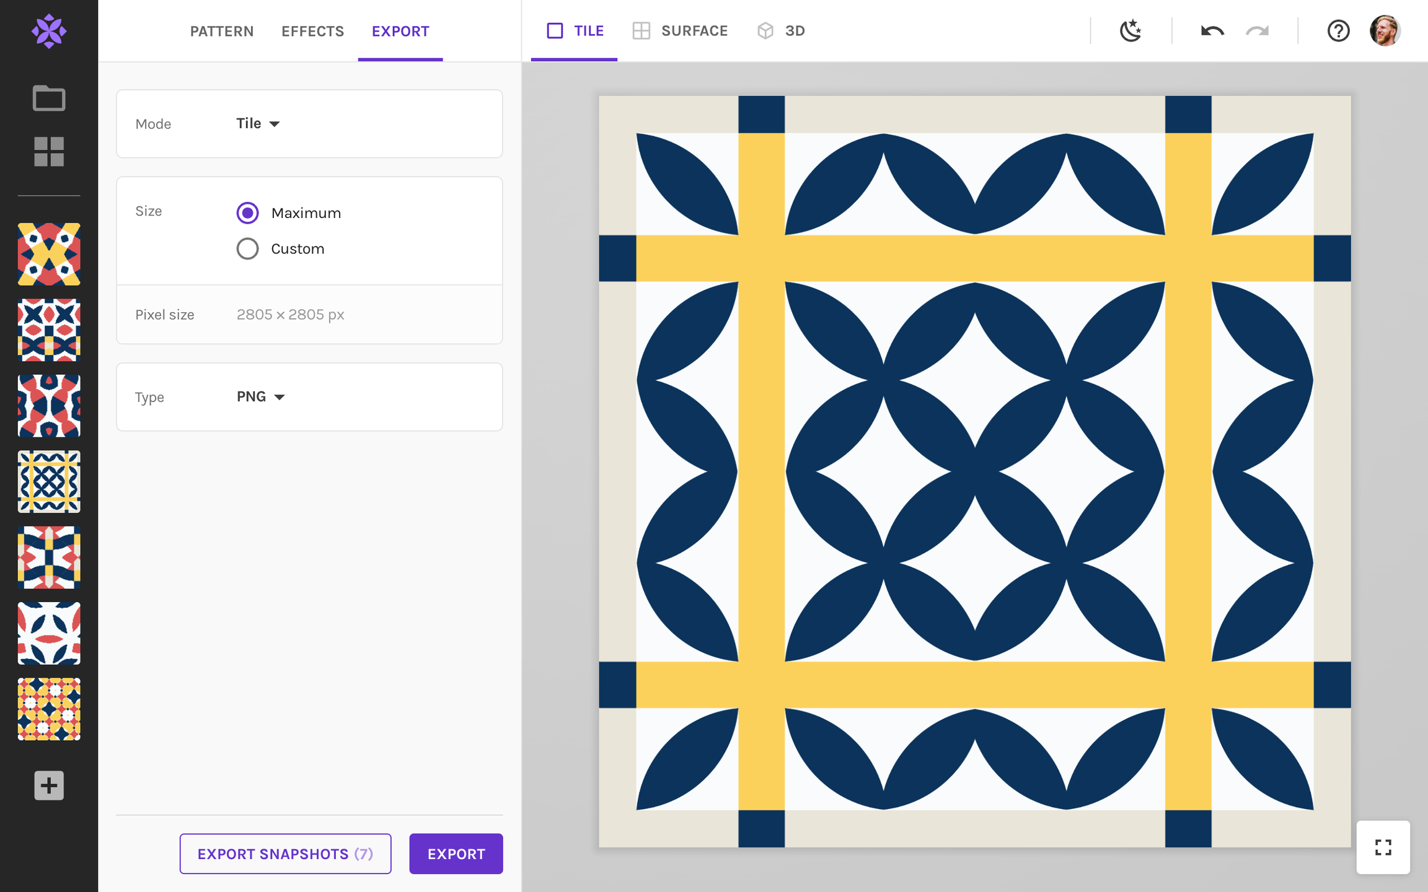Enter fullscreen preview mode
Screen dimensions: 1428x892
[1383, 847]
